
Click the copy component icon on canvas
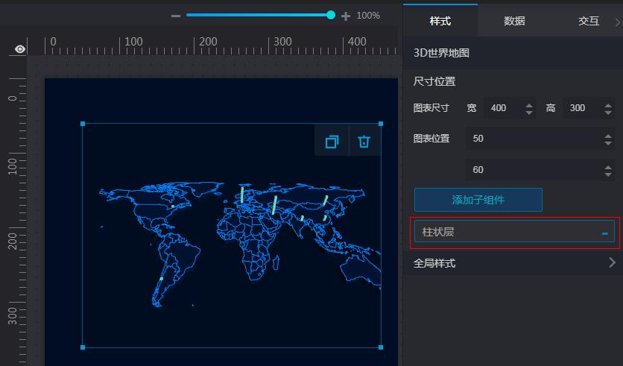tap(332, 142)
